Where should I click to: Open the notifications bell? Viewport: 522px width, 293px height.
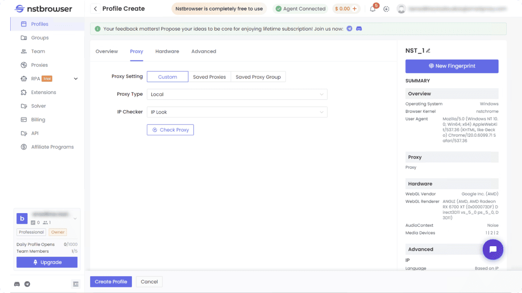[x=373, y=9]
